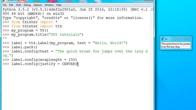Click the scroll-up arrow in the shell scrollbar
This screenshot has height=110, width=196.
coord(152,9)
